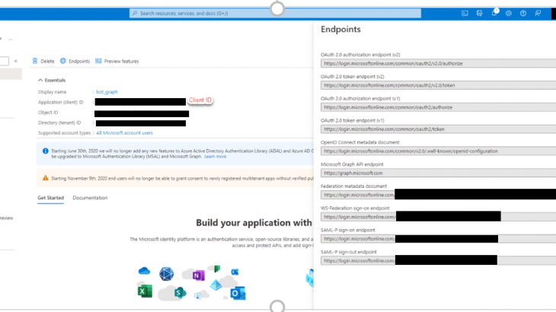
Task: Open the notifications bell
Action: click(494, 13)
